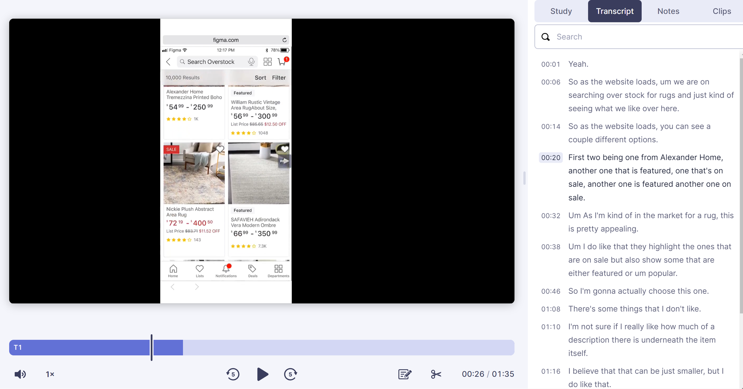
Task: Jump to the 00:20 transcript timestamp
Action: click(x=550, y=157)
